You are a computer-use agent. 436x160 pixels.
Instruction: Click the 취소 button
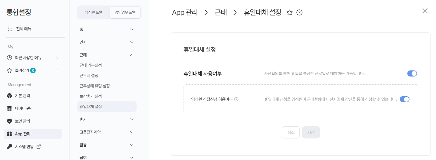291,132
